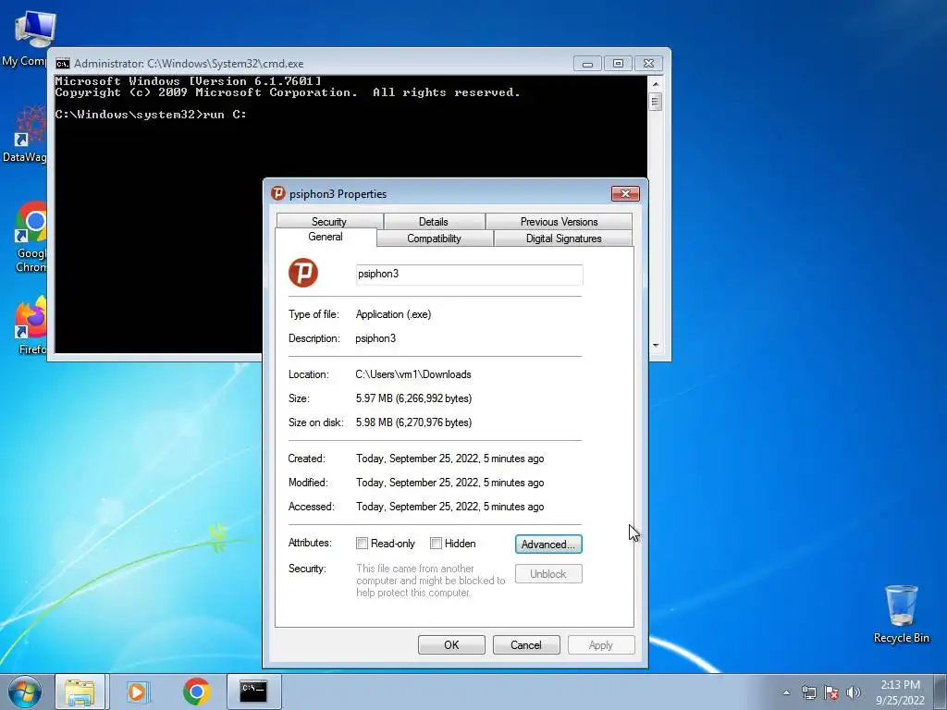The height and width of the screenshot is (710, 947).
Task: Click the taskbar clock showing 2:13 PM
Action: point(900,692)
